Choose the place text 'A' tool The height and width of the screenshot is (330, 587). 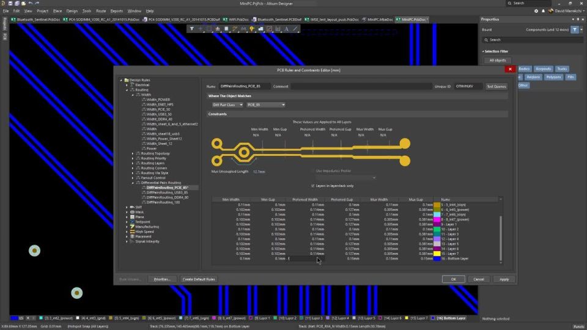click(x=286, y=29)
